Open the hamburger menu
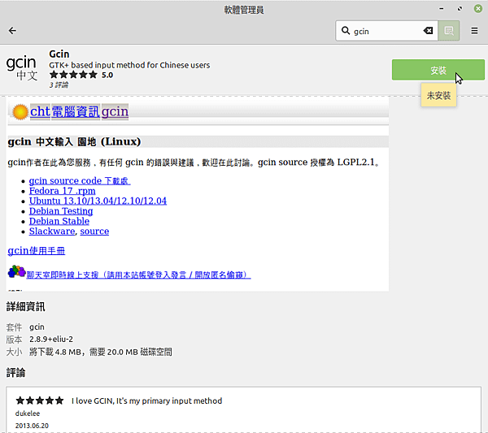488x433 pixels. pyautogui.click(x=474, y=30)
